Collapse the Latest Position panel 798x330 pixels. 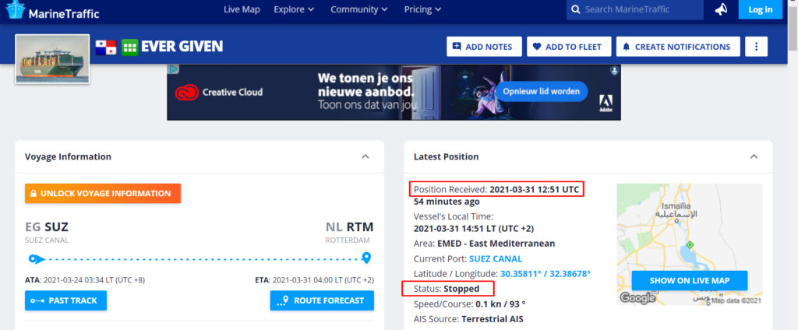click(754, 156)
